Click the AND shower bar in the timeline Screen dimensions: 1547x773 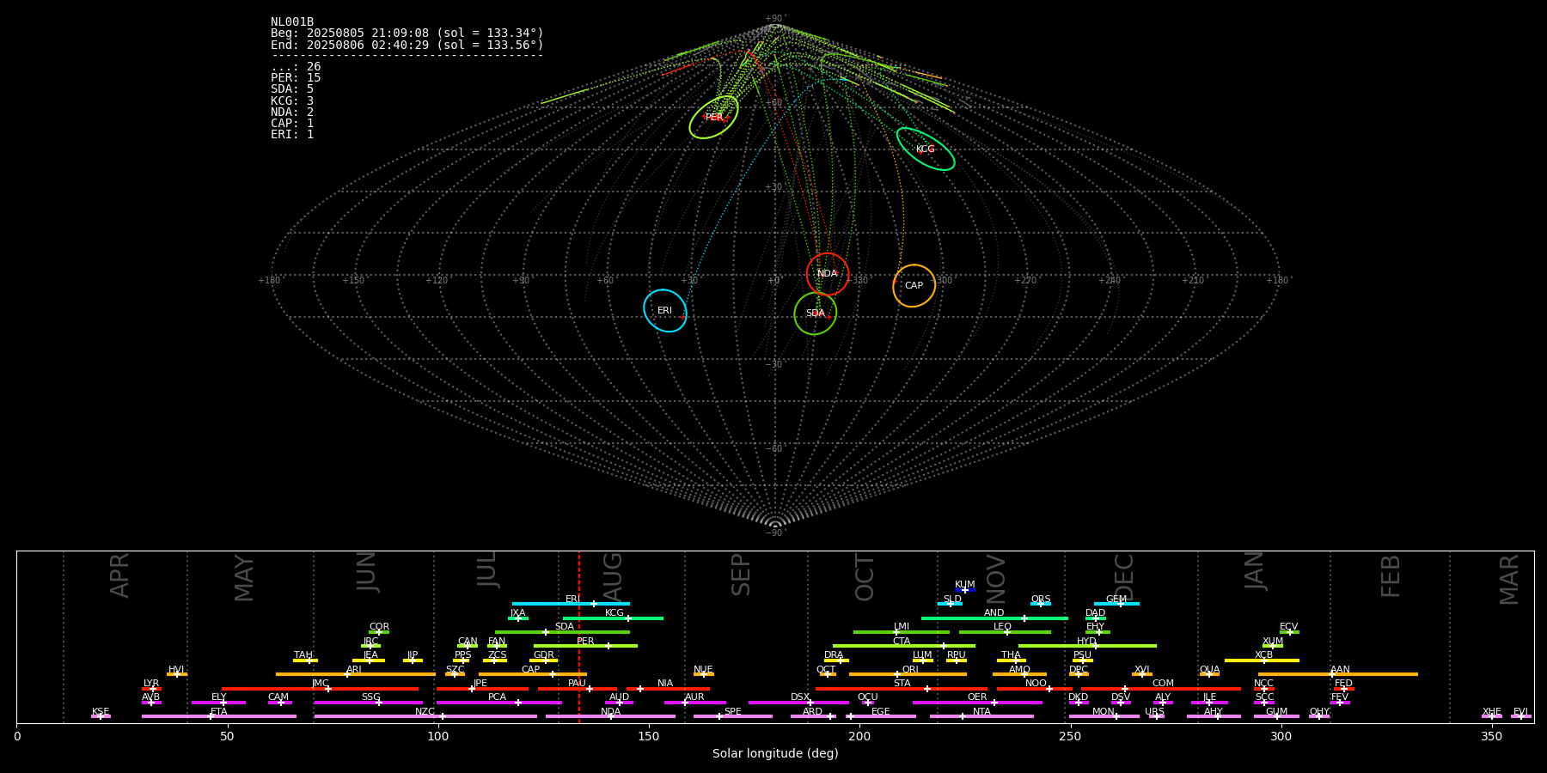click(x=994, y=618)
